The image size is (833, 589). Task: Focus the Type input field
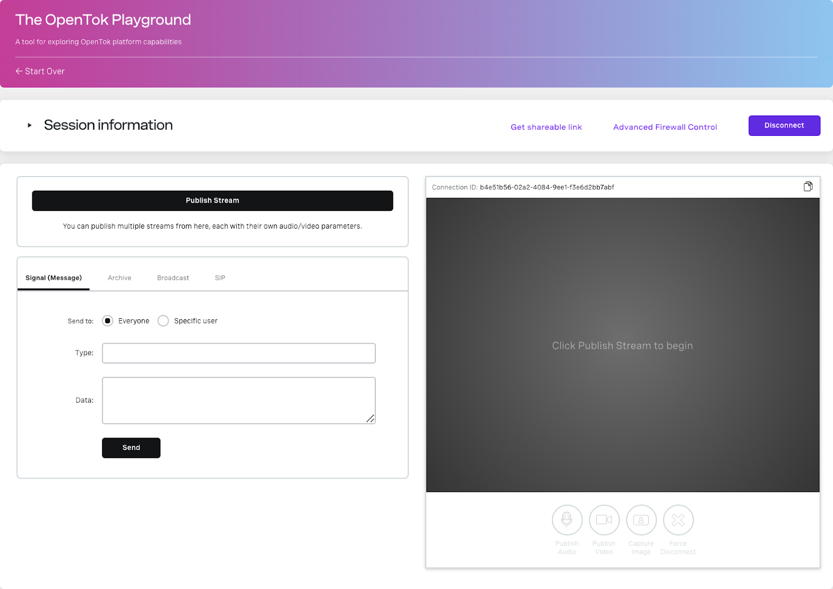click(x=238, y=353)
